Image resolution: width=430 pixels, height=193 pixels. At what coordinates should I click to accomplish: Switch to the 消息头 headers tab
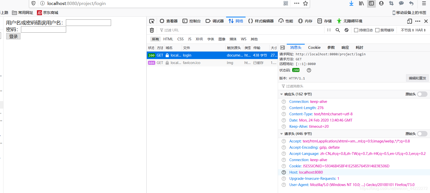click(296, 48)
